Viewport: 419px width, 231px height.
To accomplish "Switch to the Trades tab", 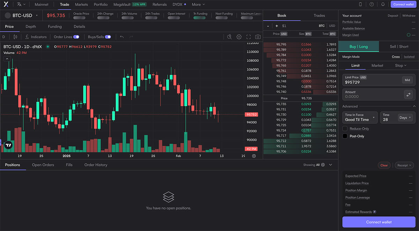I will pyautogui.click(x=319, y=16).
